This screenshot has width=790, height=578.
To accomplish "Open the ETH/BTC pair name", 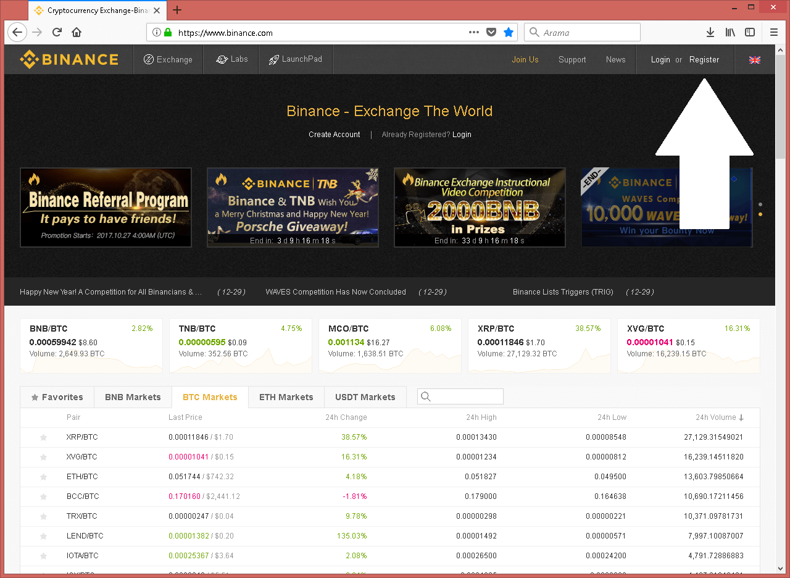I will click(x=81, y=477).
